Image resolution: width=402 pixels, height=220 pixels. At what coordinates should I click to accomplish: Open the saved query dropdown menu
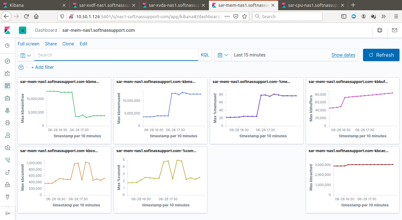[26, 55]
